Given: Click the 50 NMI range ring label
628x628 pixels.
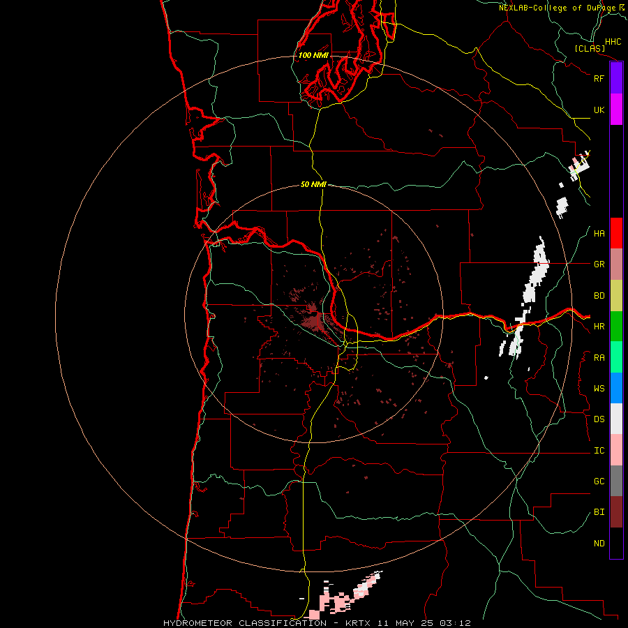Looking at the screenshot, I should [313, 184].
